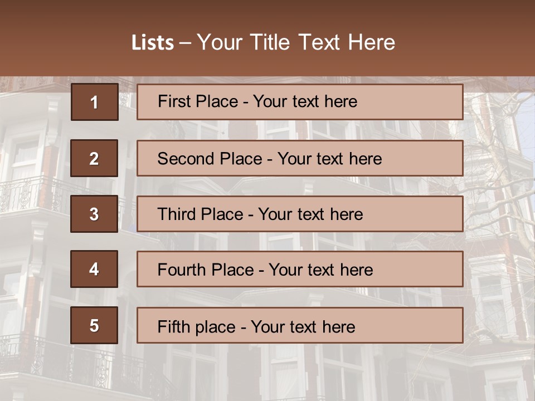This screenshot has height=401, width=535.
Task: Select the number 2 box
Action: click(94, 158)
